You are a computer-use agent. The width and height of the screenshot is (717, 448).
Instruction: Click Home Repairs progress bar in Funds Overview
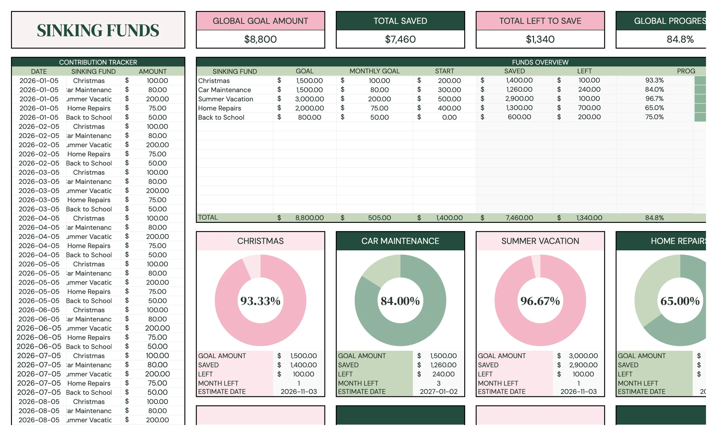point(700,108)
